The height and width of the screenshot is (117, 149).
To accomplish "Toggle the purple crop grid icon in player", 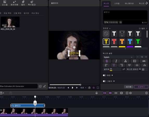I will [94, 88].
